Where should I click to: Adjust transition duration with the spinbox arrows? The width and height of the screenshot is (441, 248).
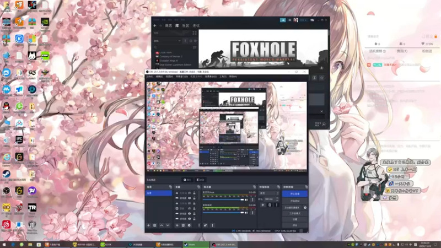pos(277,199)
